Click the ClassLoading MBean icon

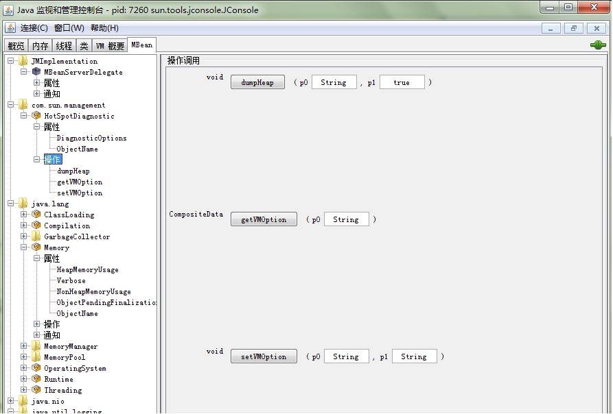pyautogui.click(x=36, y=215)
